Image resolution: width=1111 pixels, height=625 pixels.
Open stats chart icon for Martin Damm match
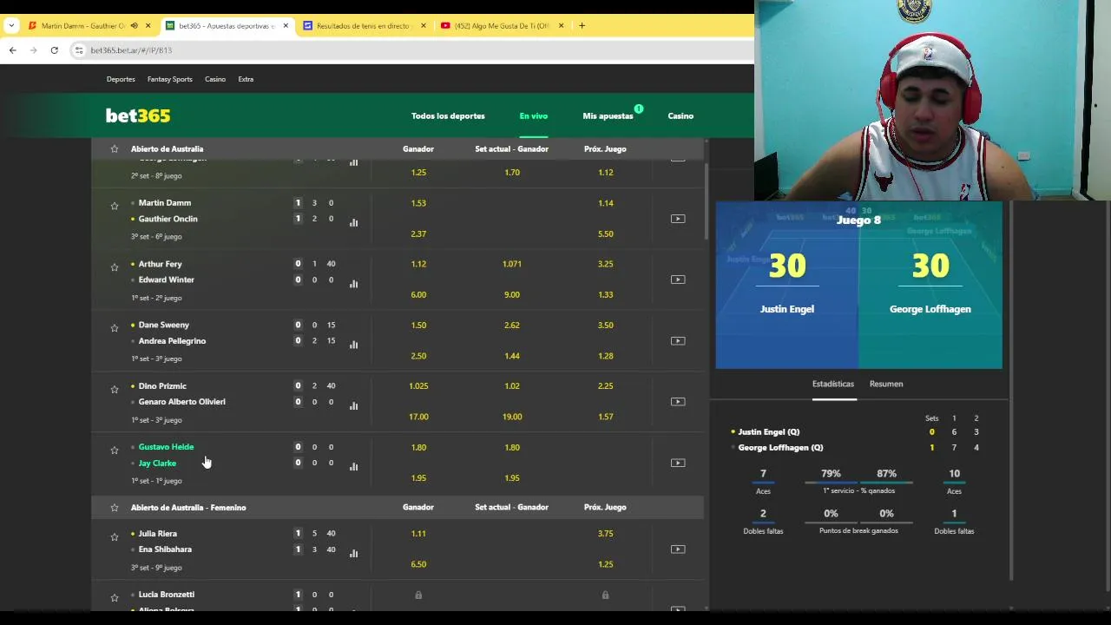pyautogui.click(x=353, y=222)
